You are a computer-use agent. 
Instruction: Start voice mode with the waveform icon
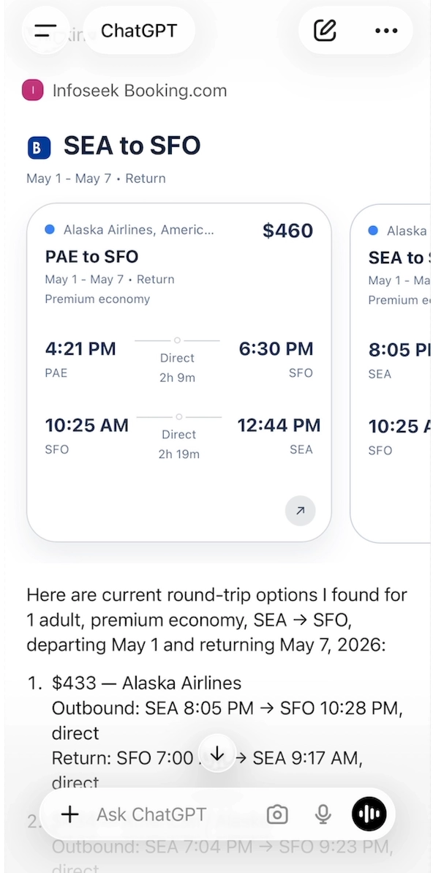pyautogui.click(x=369, y=814)
